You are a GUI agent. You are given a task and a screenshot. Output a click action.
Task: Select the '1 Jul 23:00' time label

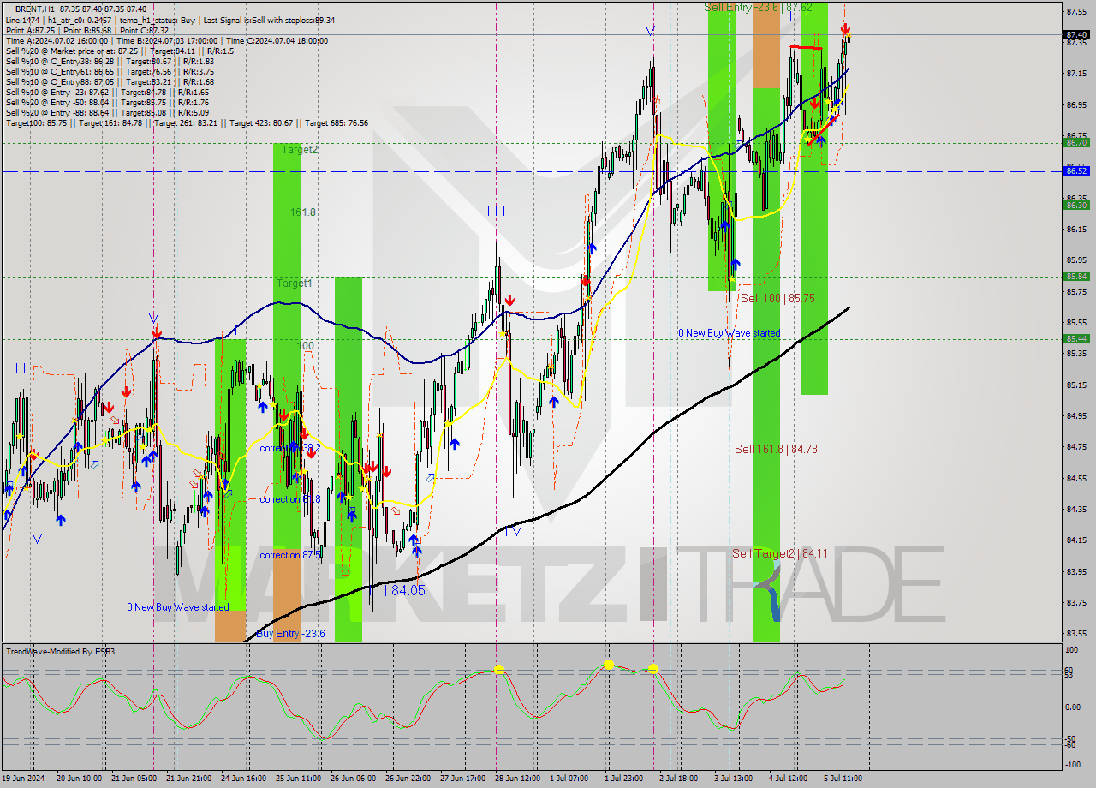click(x=625, y=779)
